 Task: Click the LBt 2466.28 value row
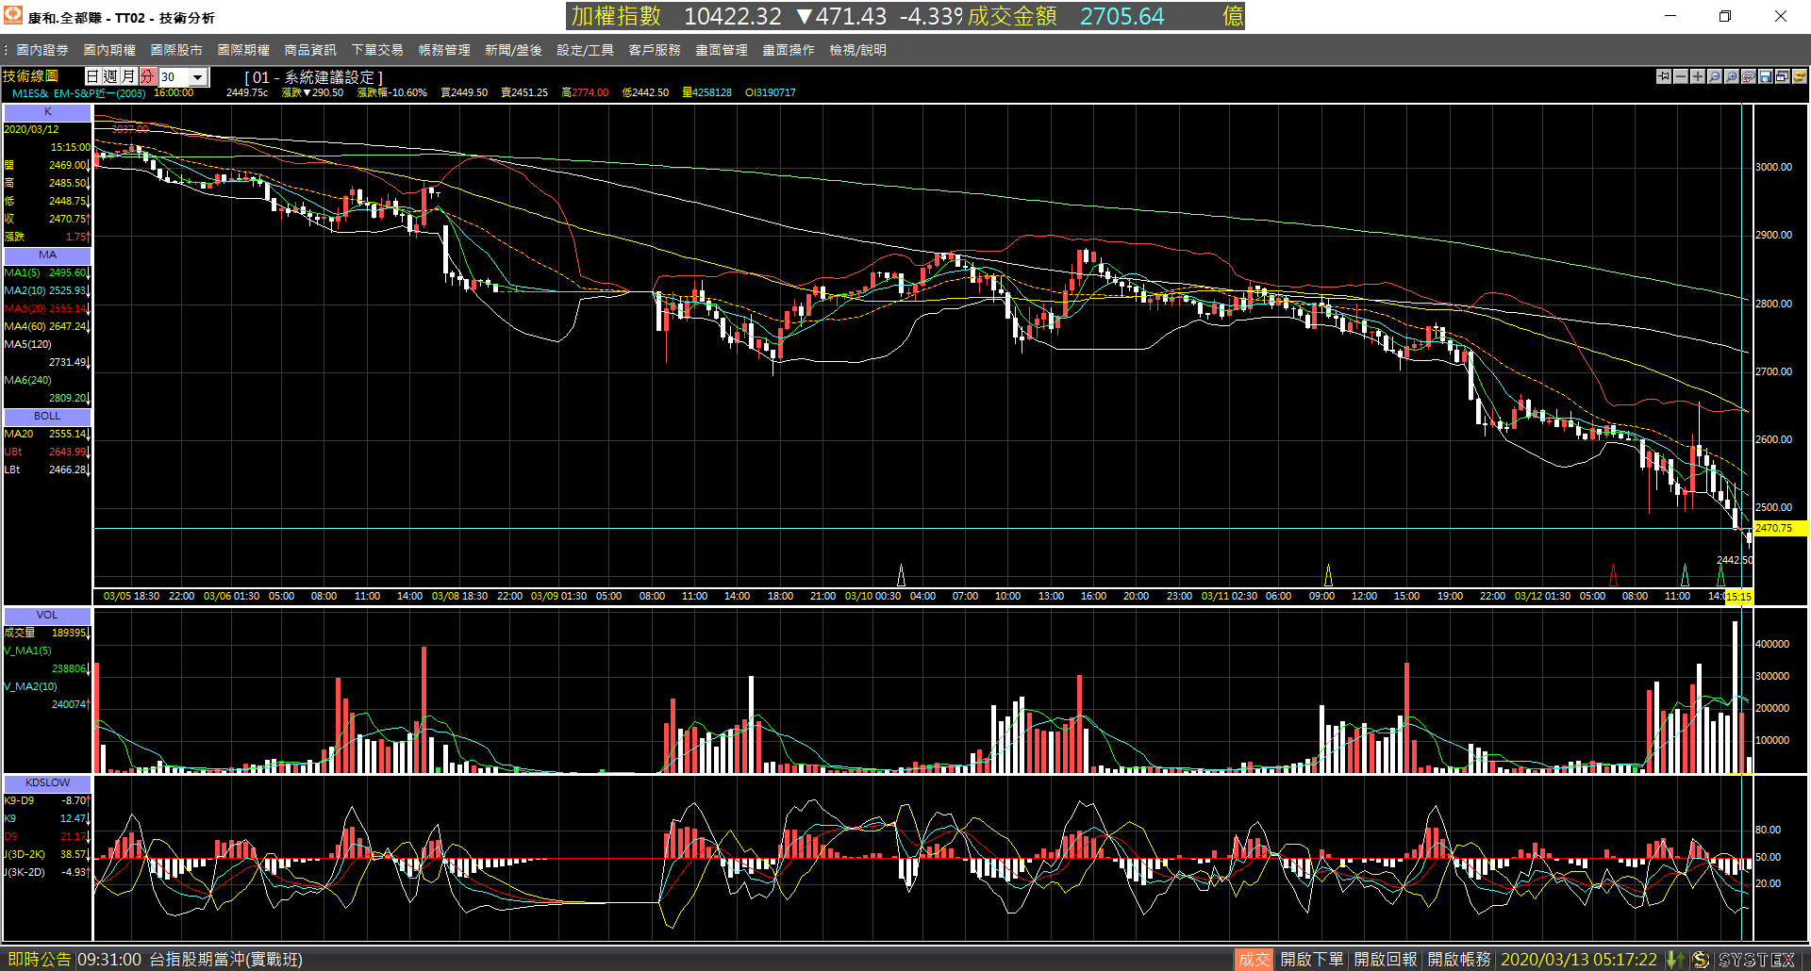coord(47,470)
